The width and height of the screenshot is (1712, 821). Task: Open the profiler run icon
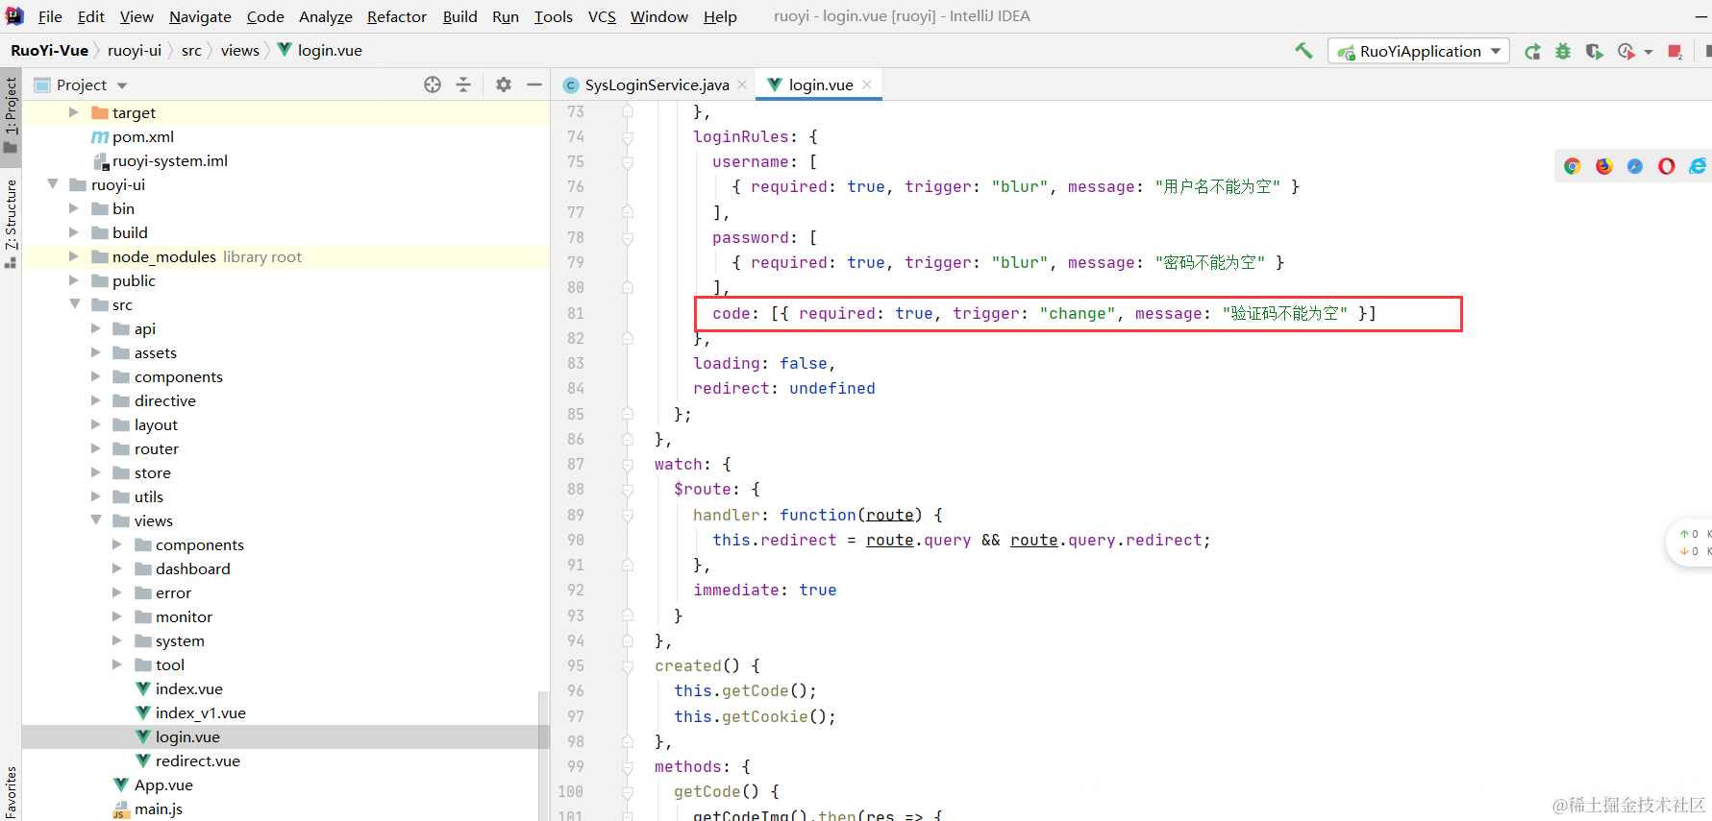1626,51
